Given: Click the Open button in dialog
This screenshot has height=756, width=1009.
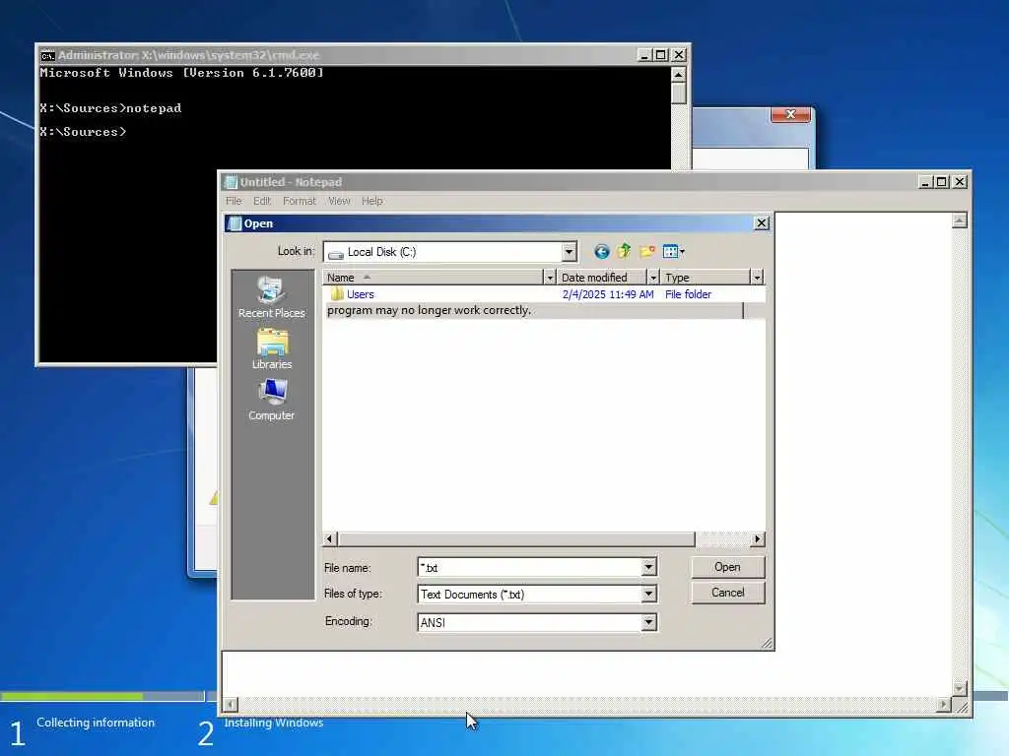Looking at the screenshot, I should point(728,567).
